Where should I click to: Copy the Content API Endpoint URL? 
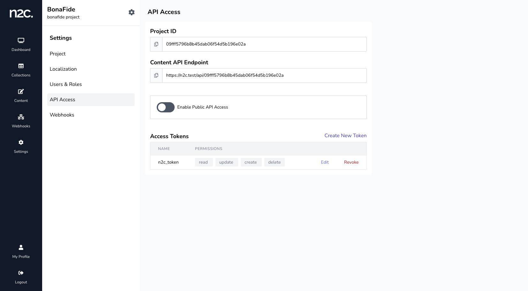[156, 75]
